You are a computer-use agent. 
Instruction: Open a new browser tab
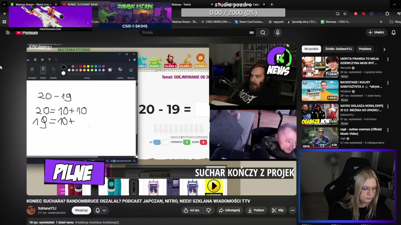[x=272, y=4]
